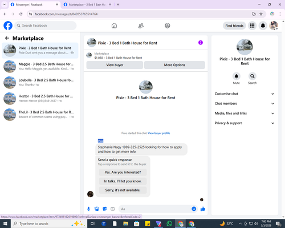This screenshot has width=285, height=228.
Task: Go to the Home feed icon
Action: point(114,26)
